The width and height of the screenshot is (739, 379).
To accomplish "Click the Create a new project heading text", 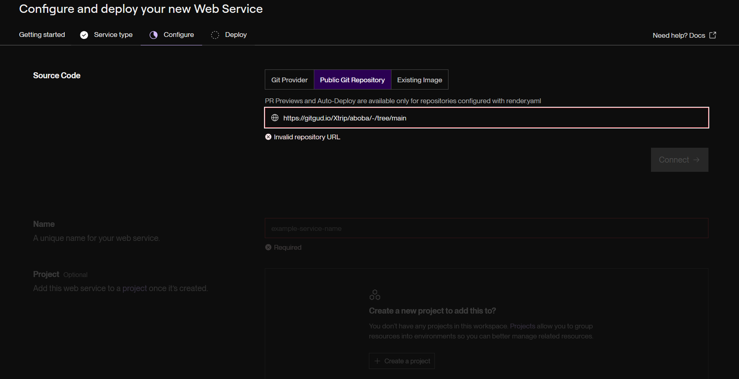I will (432, 311).
